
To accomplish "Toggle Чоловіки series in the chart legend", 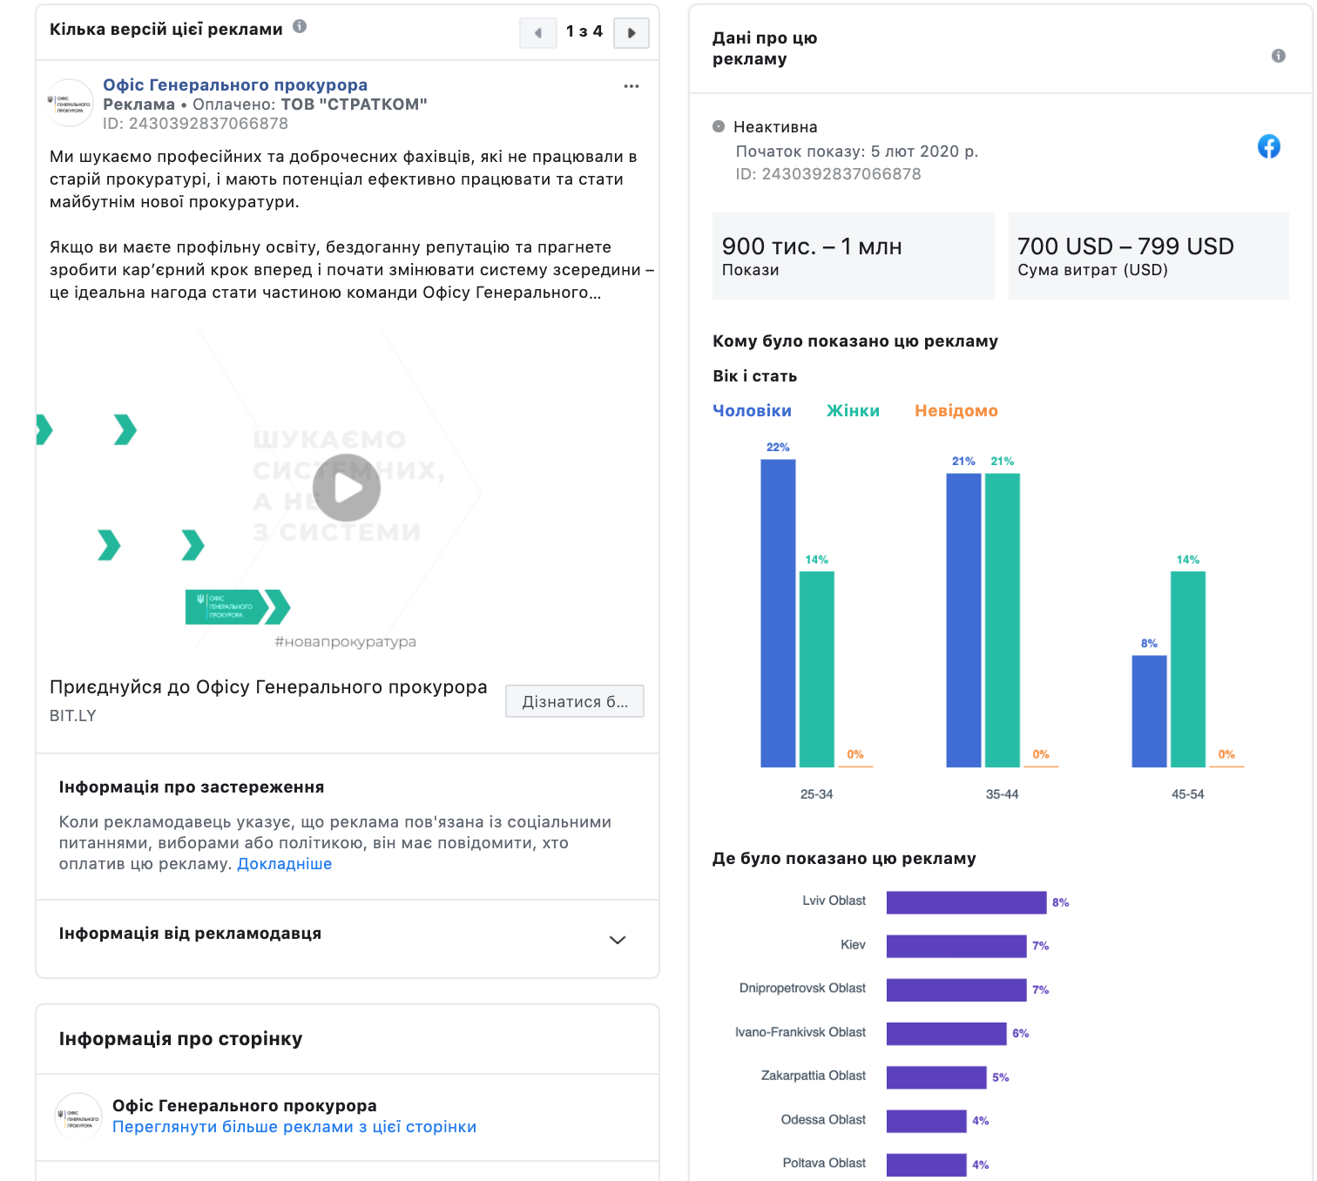I will pos(752,410).
